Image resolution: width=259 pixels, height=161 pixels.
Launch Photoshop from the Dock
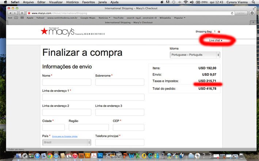100,156
